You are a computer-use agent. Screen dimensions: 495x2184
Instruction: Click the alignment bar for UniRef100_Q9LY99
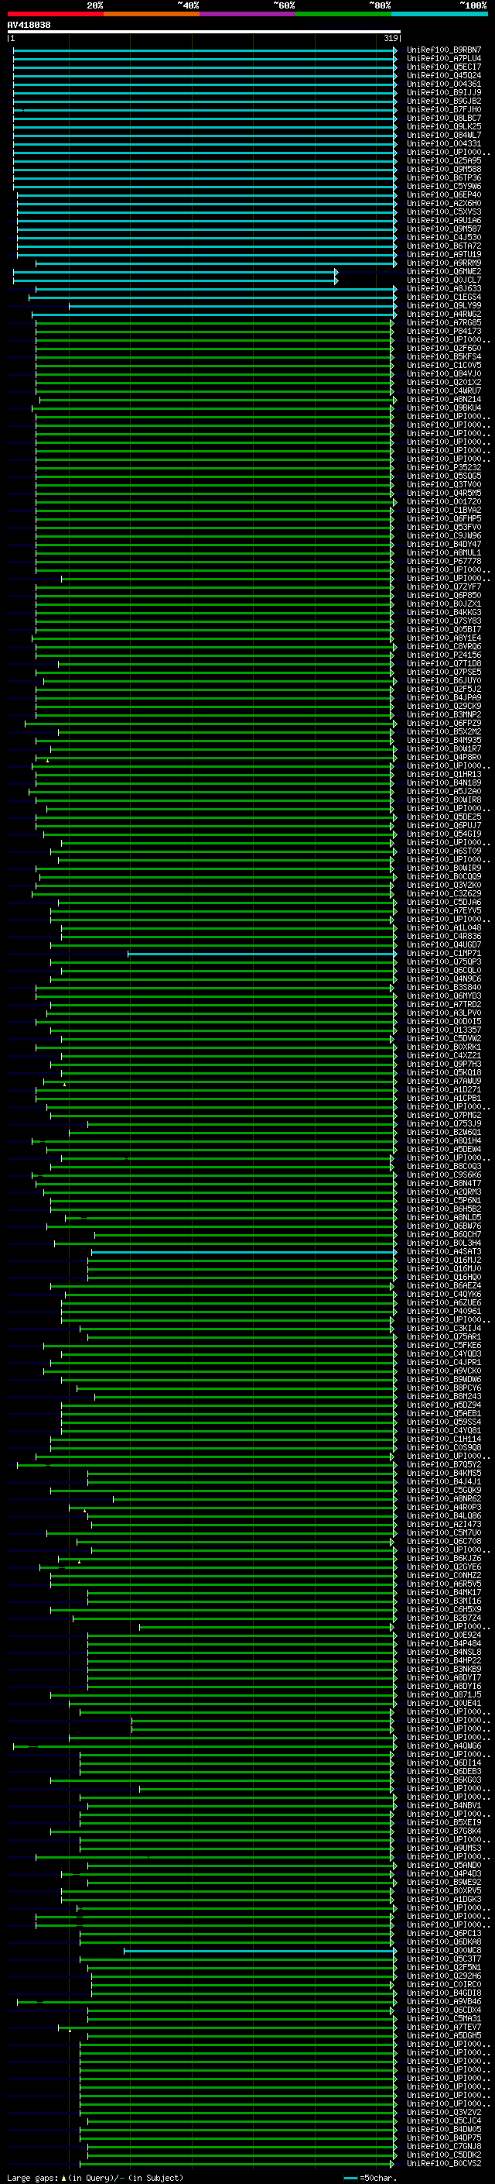pyautogui.click(x=233, y=306)
